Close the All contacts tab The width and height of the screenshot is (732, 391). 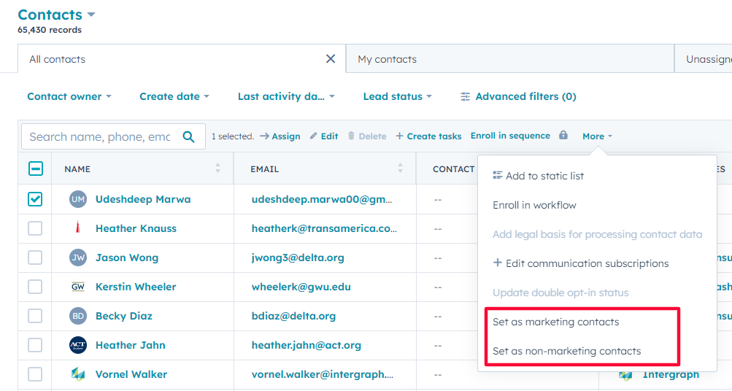[x=331, y=59]
